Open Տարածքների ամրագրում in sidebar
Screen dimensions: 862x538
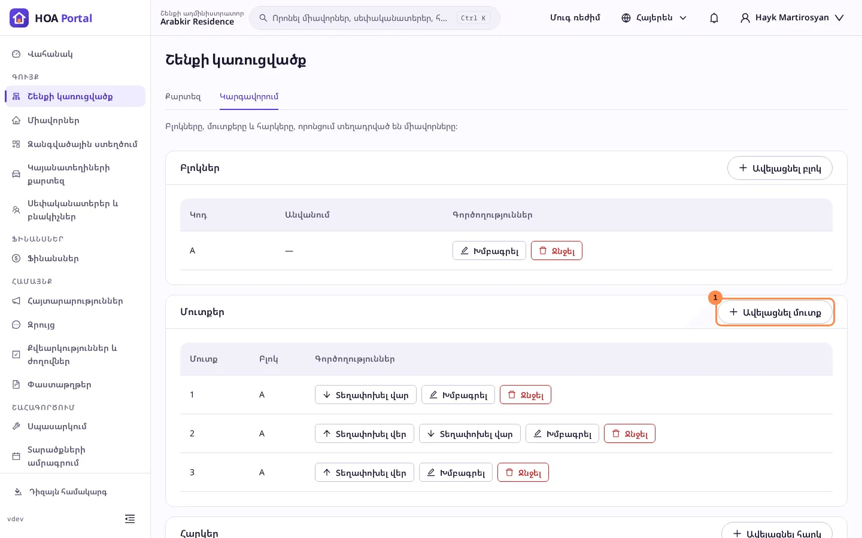click(x=75, y=456)
